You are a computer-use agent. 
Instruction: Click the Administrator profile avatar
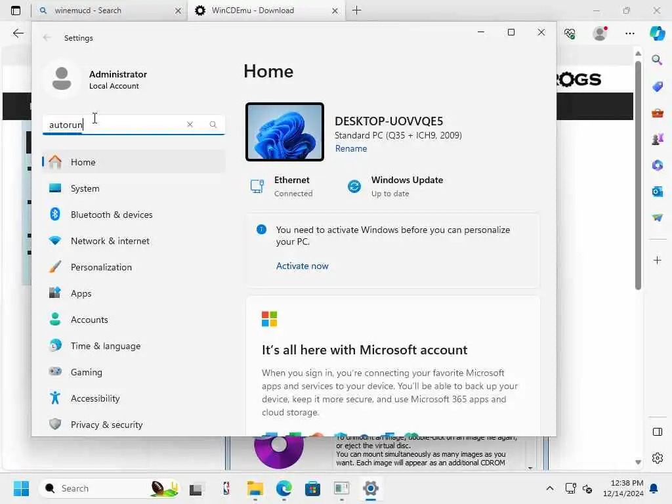pos(62,79)
